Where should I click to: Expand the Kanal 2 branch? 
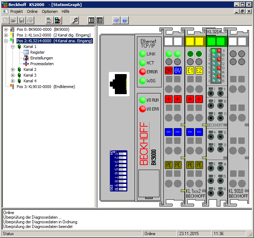pyautogui.click(x=12, y=69)
